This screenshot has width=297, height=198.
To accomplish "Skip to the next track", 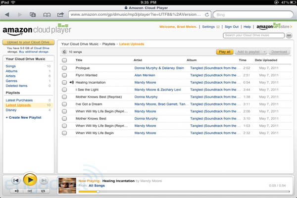I will [x=44, y=181].
